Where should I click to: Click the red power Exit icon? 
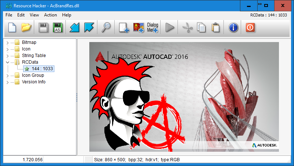coord(250,27)
